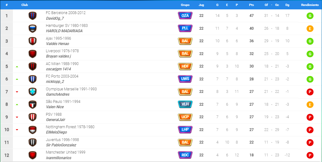
Task: Click green up arrow beside AC Milan
Action: coord(17,67)
